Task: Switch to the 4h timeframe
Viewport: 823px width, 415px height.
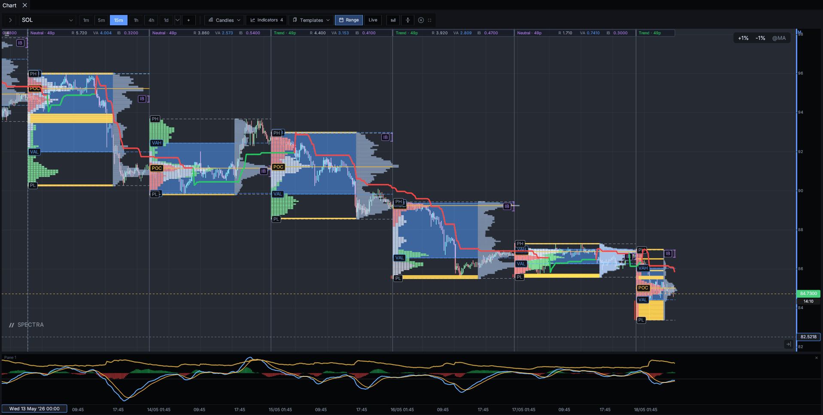Action: [151, 20]
